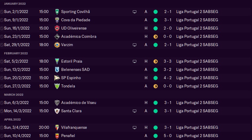The height and width of the screenshot is (140, 252).
Task: Select the Académica Coimbra crest icon
Action: click(57, 37)
